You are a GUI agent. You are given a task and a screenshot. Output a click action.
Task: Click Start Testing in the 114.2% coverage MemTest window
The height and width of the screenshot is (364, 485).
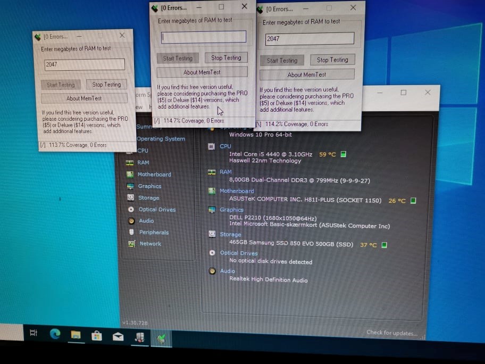[282, 60]
